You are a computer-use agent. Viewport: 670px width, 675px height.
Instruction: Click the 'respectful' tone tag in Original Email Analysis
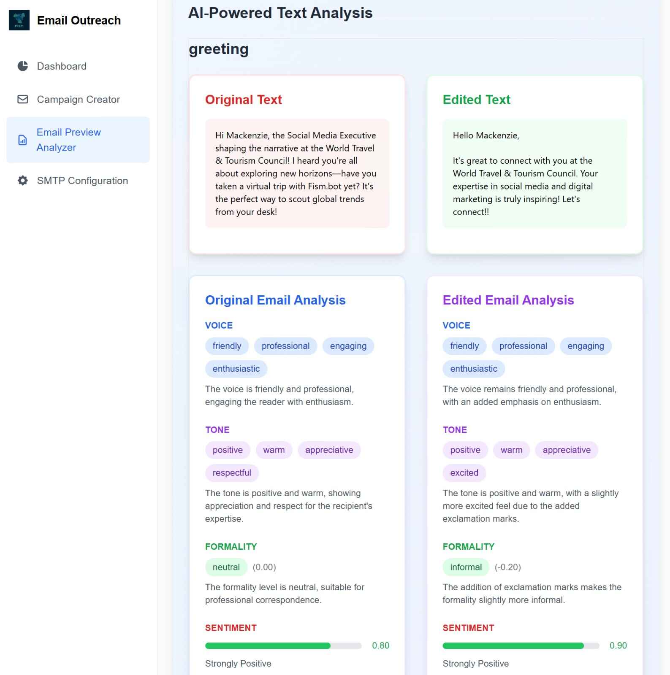point(232,473)
